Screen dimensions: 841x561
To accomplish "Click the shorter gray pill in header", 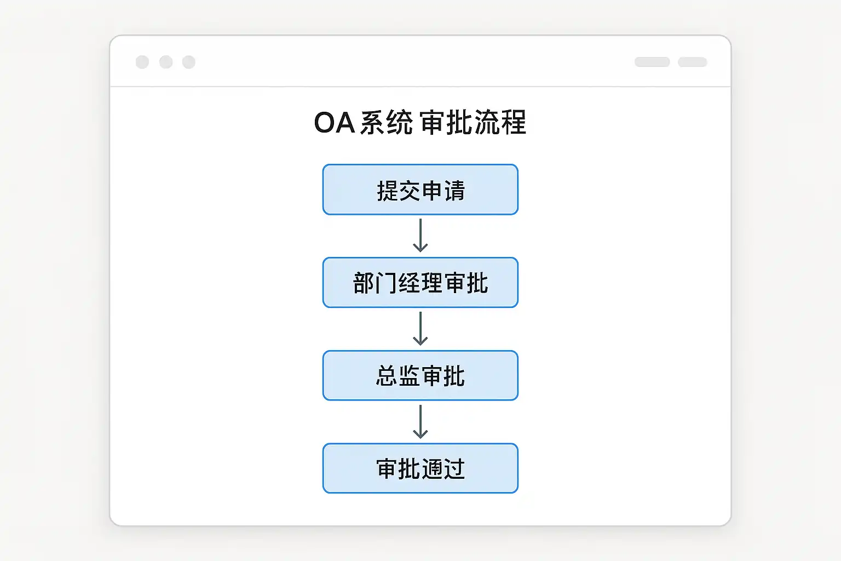I will (693, 62).
